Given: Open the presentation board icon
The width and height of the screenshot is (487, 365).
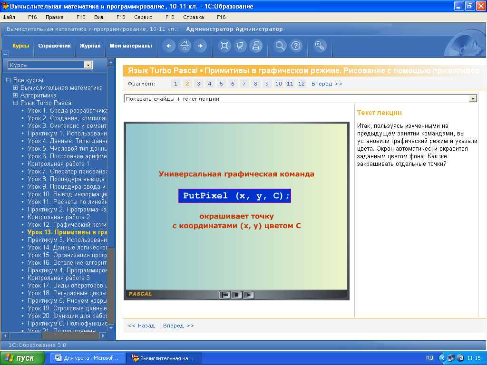Looking at the screenshot, I should [240, 46].
